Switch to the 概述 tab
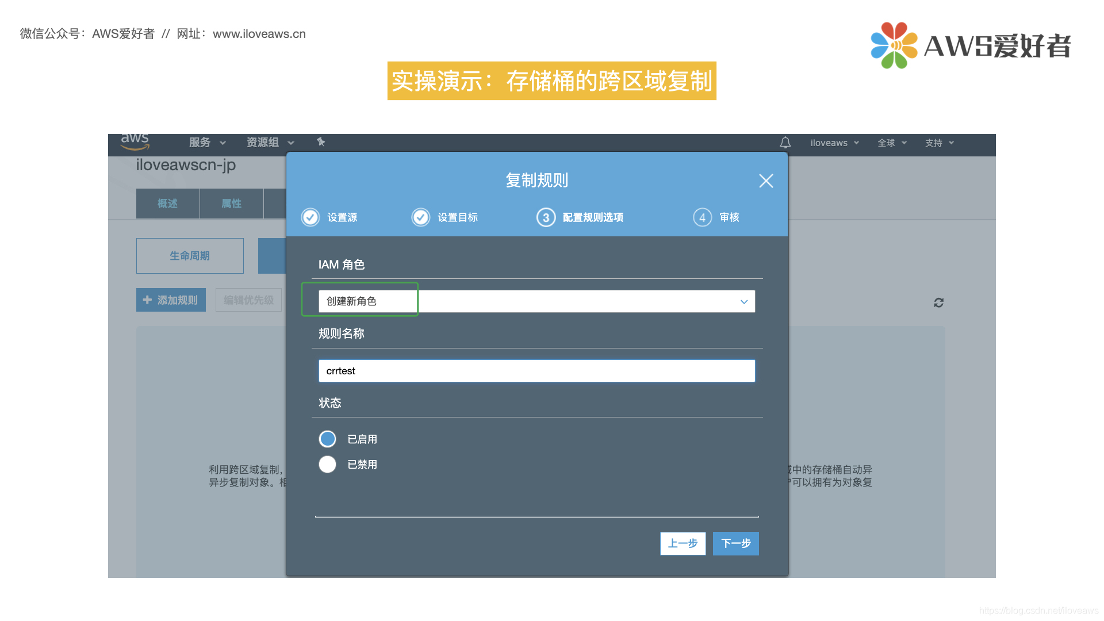The image size is (1104, 621). coord(168,204)
